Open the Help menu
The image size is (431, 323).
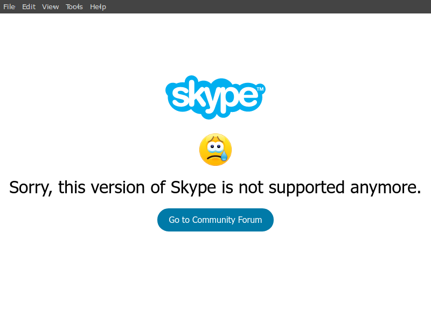[98, 6]
